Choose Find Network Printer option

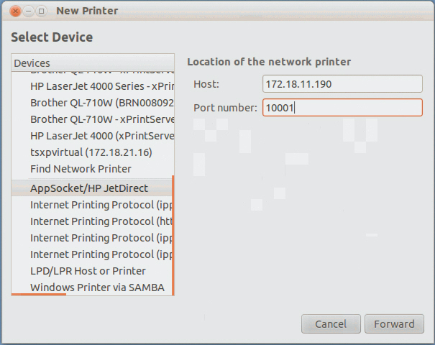click(81, 169)
